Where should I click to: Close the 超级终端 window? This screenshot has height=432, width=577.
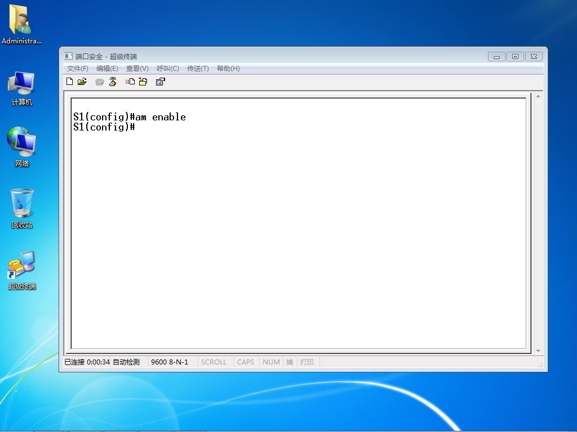tap(534, 57)
